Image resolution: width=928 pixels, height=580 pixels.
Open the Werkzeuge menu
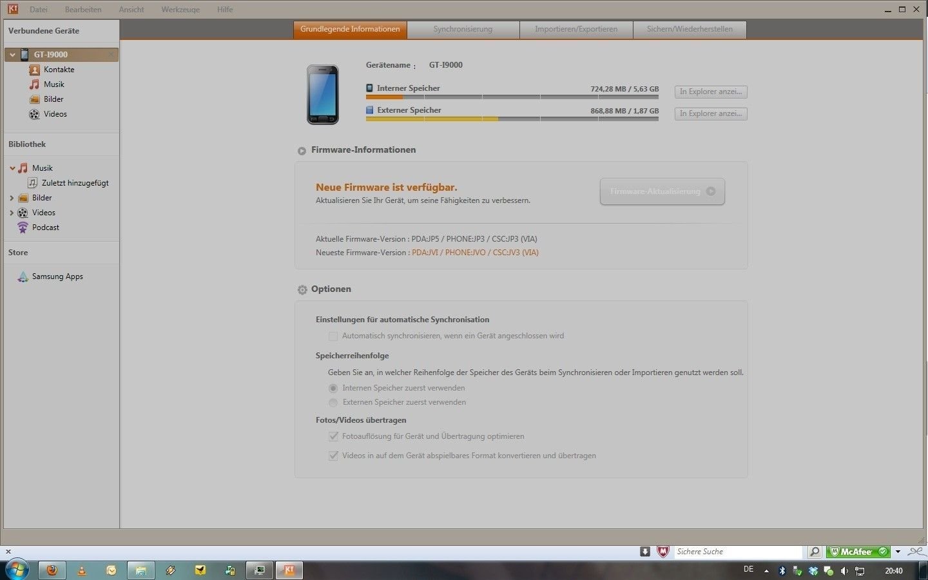pyautogui.click(x=180, y=10)
